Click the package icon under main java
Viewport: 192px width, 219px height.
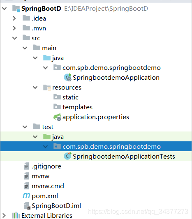pos(57,67)
